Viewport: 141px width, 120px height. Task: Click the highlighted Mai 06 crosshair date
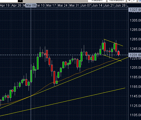pyautogui.click(x=31, y=5)
